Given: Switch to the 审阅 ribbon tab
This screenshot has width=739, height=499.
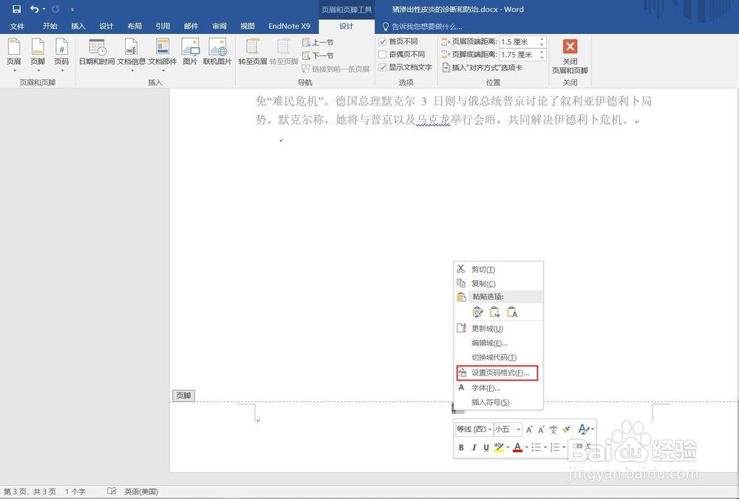Looking at the screenshot, I should tap(219, 27).
